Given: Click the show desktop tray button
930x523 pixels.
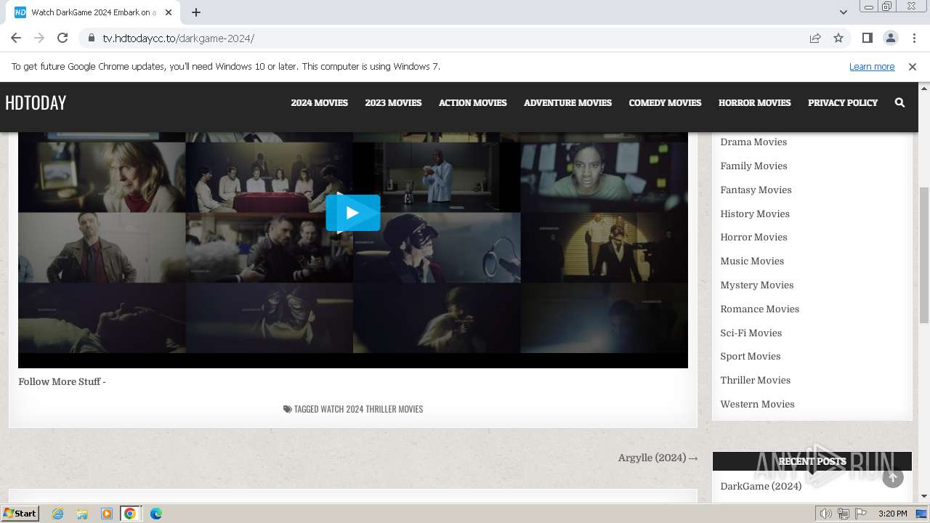Looking at the screenshot, I should 921,514.
